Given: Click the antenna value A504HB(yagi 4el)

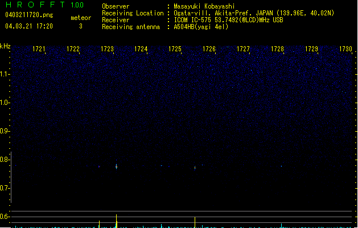Looking at the screenshot, I should [x=201, y=27].
